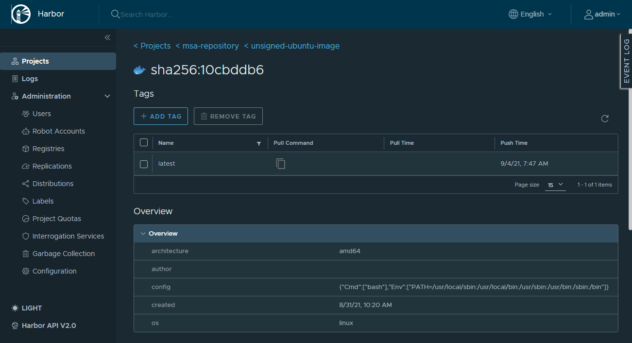Click the ADD TAG button
Viewport: 632px width, 343px height.
click(161, 116)
